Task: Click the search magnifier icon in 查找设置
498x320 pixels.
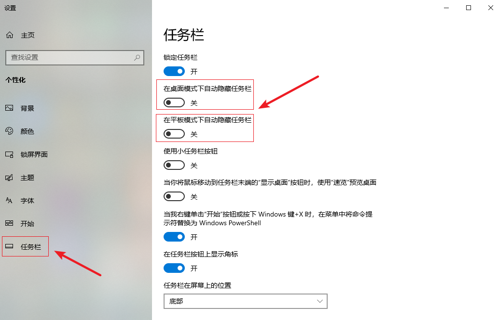Action: pos(137,58)
